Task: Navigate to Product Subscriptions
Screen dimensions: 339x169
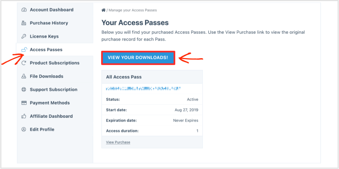Action: (55, 63)
